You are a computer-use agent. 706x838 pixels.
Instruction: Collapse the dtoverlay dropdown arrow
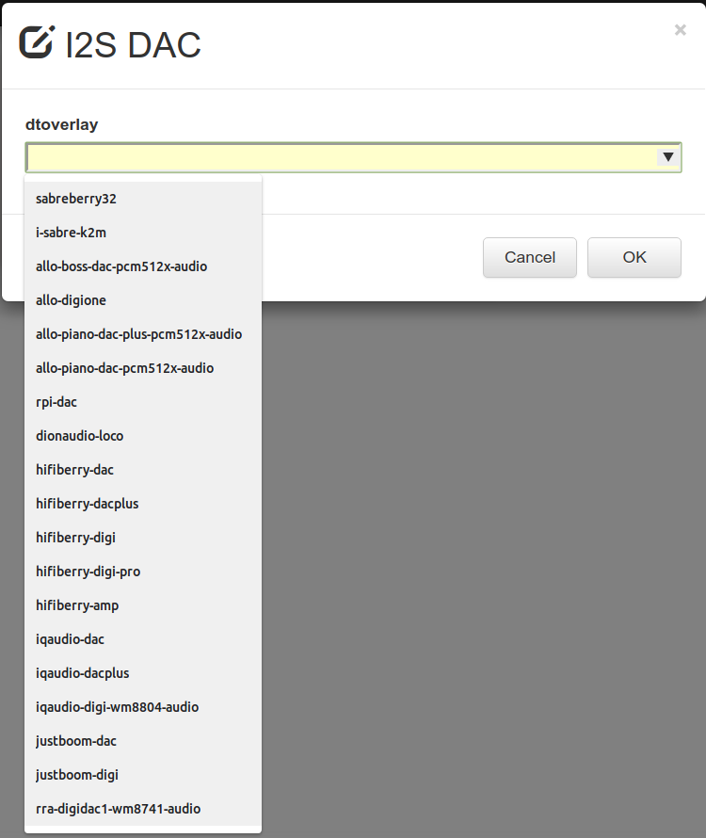point(668,157)
